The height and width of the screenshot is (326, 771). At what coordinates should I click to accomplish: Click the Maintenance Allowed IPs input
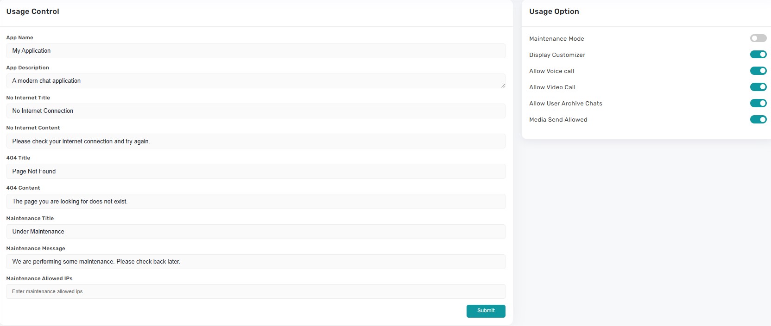(255, 291)
